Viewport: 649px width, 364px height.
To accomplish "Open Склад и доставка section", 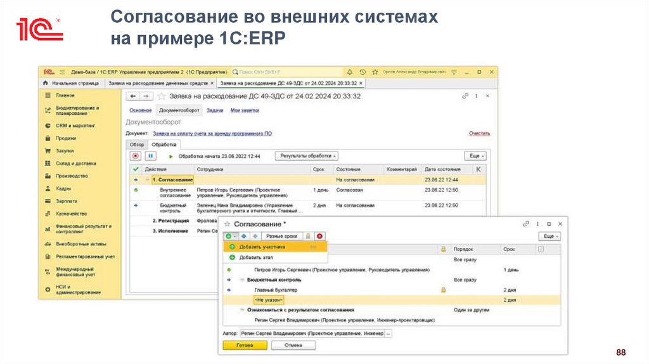I will (76, 164).
